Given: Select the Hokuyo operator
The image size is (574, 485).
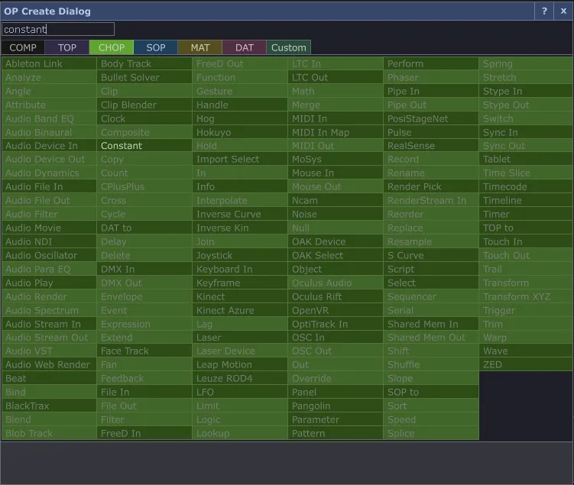Looking at the screenshot, I should [x=240, y=132].
